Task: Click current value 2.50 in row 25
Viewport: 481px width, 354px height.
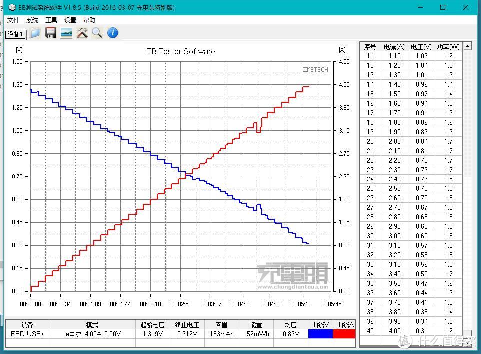Action: pos(394,188)
